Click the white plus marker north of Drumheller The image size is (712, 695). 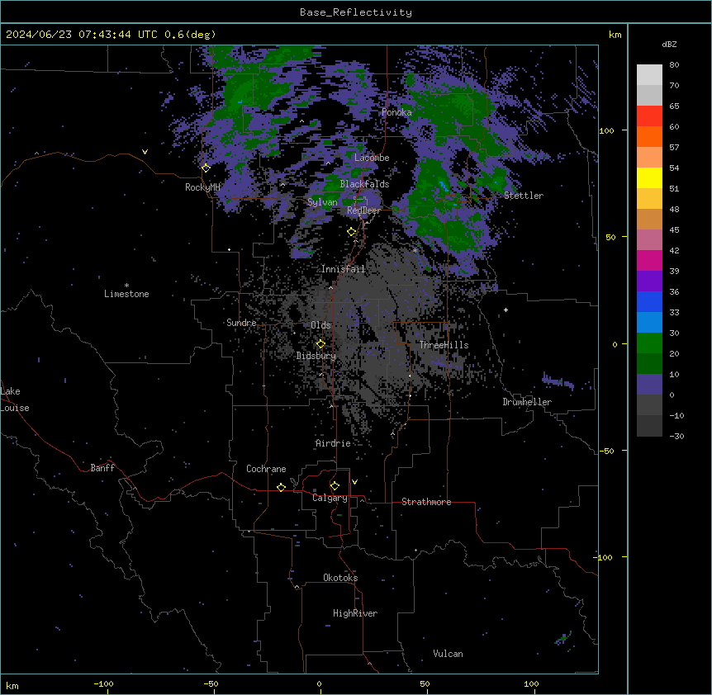point(506,310)
